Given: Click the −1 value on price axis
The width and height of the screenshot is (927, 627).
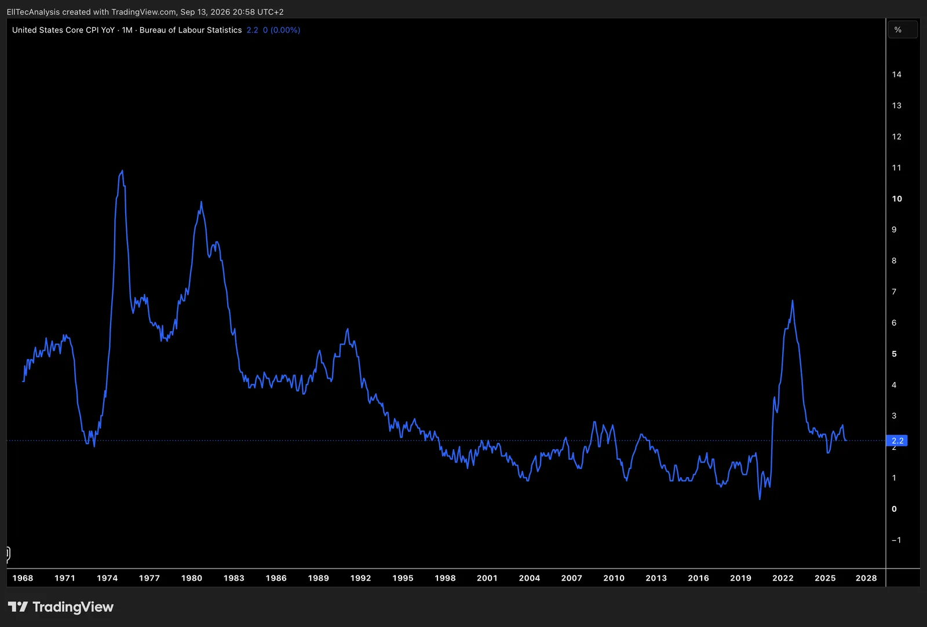Looking at the screenshot, I should click(896, 540).
